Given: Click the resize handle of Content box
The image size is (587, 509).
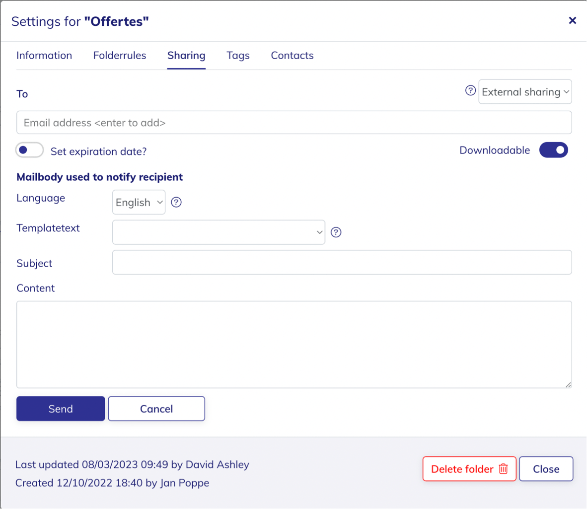Looking at the screenshot, I should [x=568, y=384].
